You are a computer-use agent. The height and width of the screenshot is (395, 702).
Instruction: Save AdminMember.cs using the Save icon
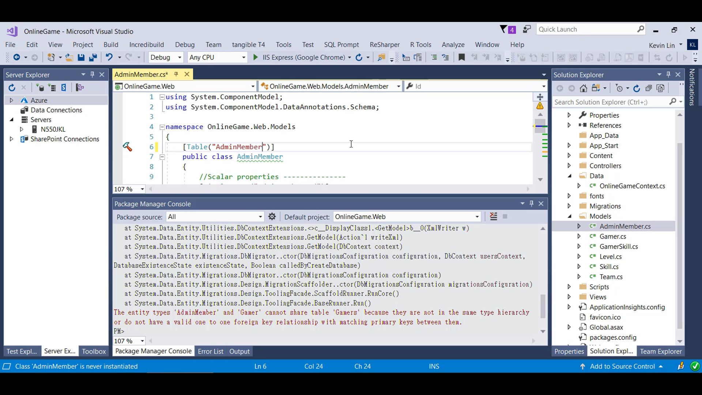tap(81, 57)
